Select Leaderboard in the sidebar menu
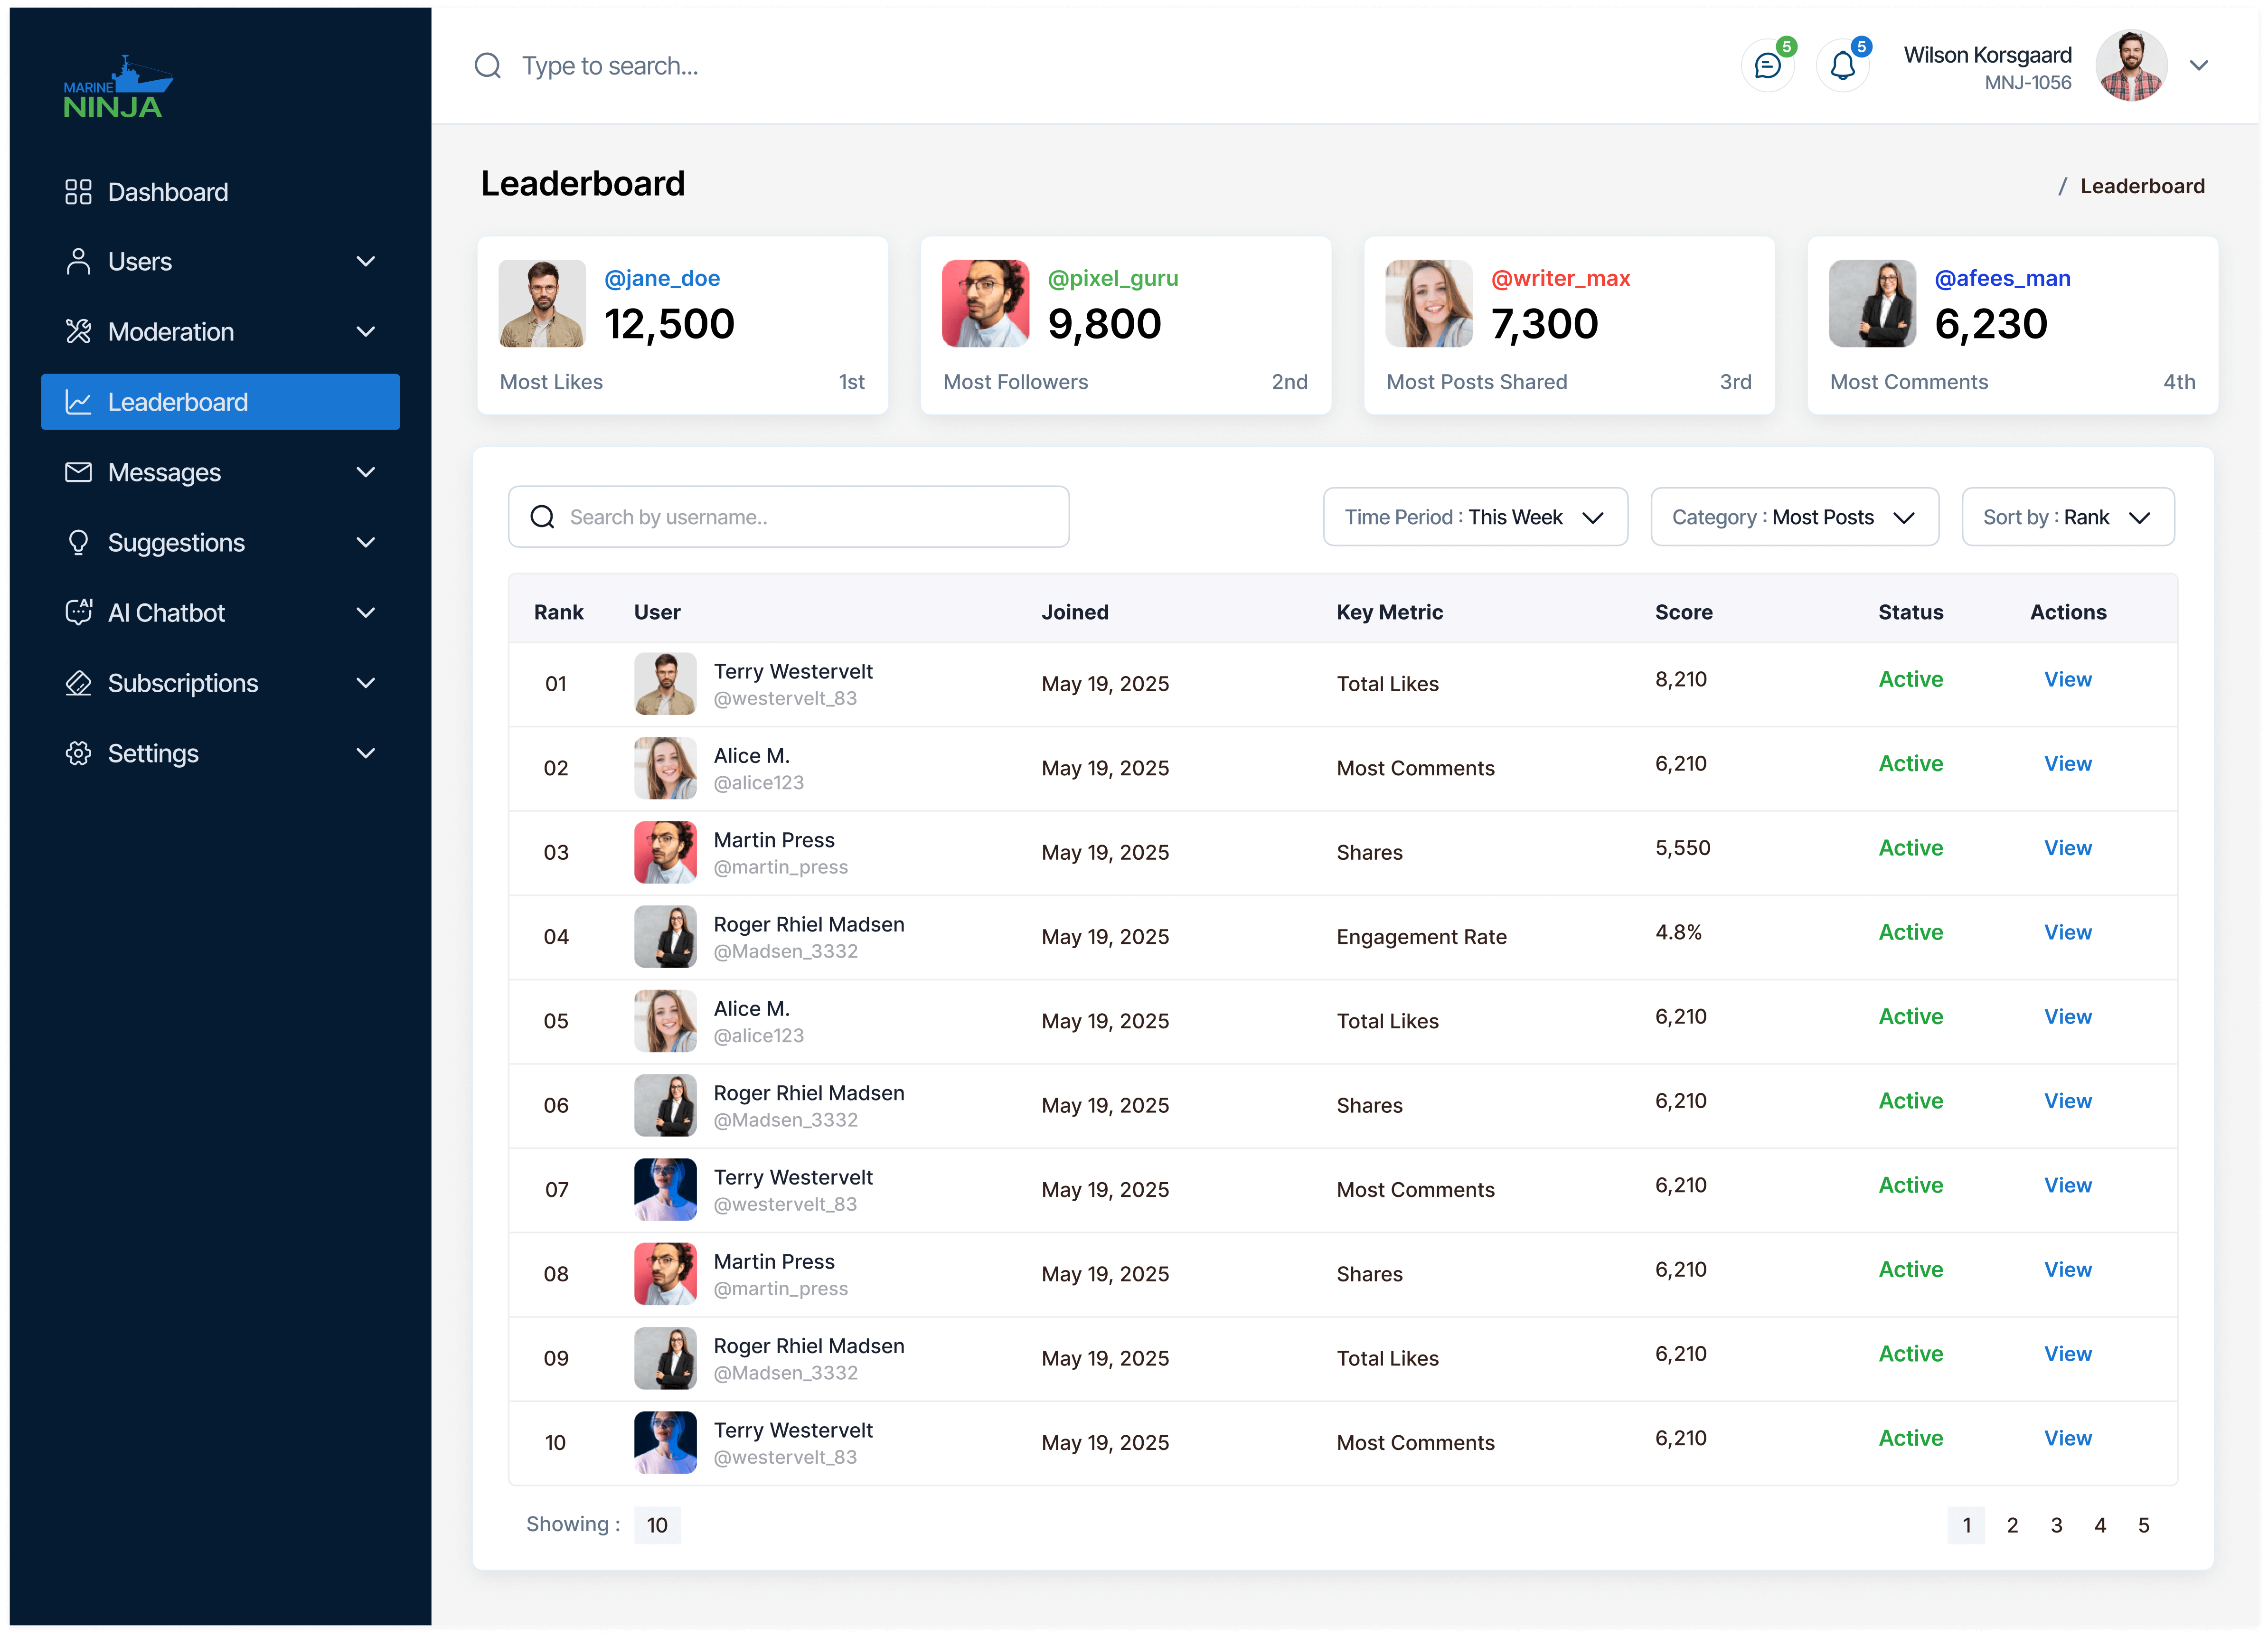The height and width of the screenshot is (1637, 2268). pyautogui.click(x=220, y=402)
